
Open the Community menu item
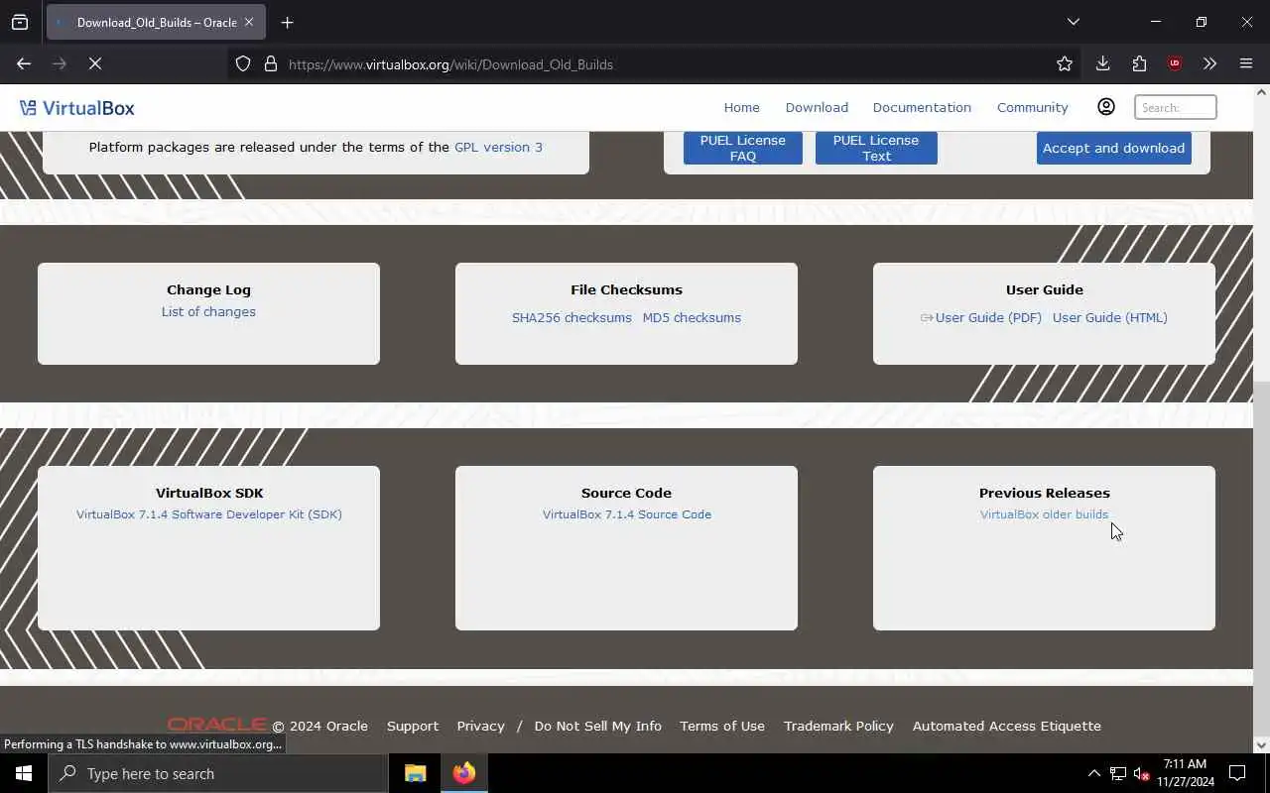[x=1032, y=107]
